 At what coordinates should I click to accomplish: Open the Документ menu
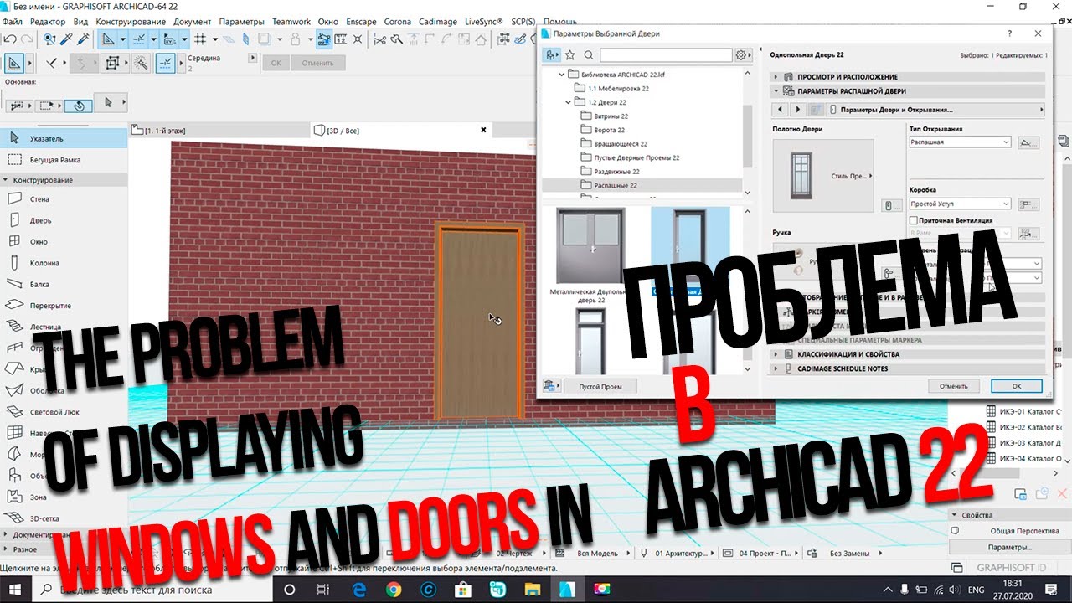193,21
